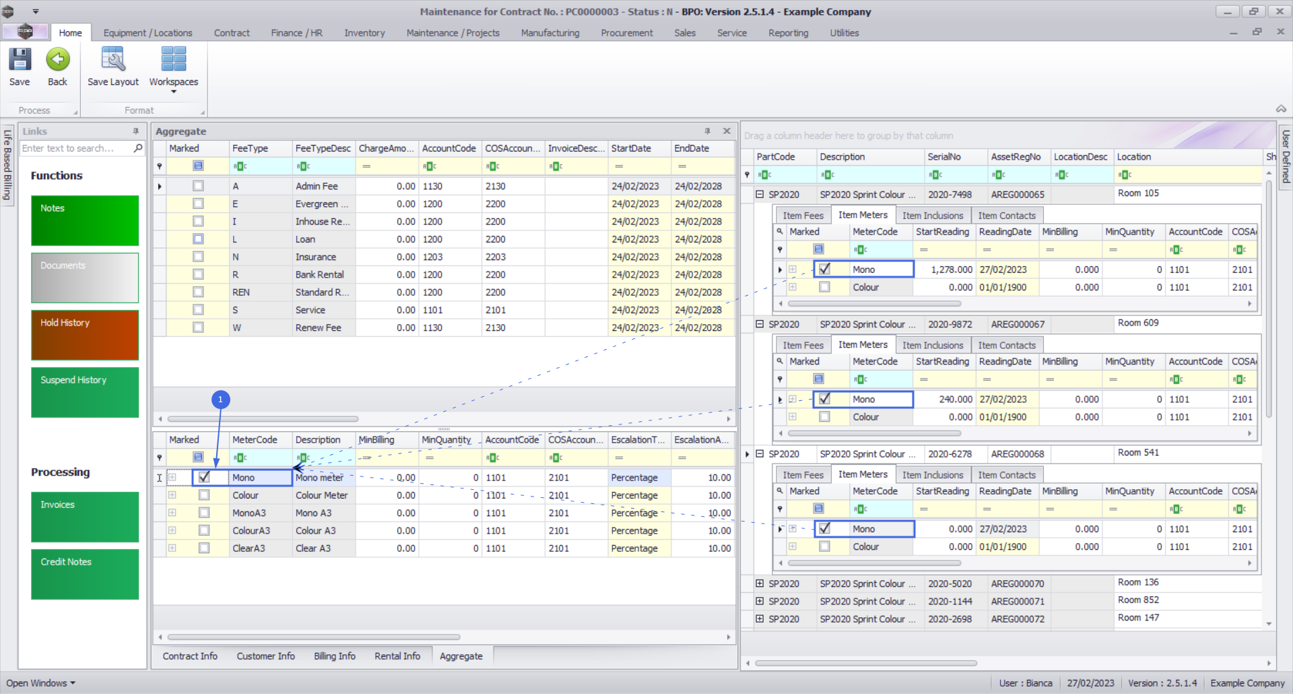Click the search magnifier in Links panel
The width and height of the screenshot is (1293, 694).
pos(138,148)
